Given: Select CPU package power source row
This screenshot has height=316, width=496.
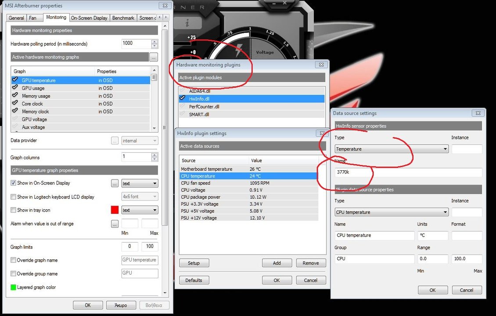Looking at the screenshot, I should point(248,197).
